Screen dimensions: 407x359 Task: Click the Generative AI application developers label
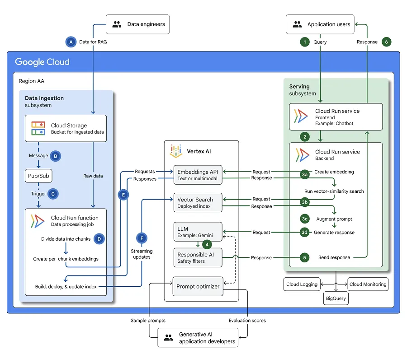coord(207,338)
